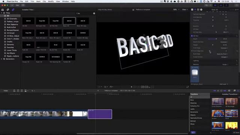Select the Titles and Generators sidebar icon

13,10
